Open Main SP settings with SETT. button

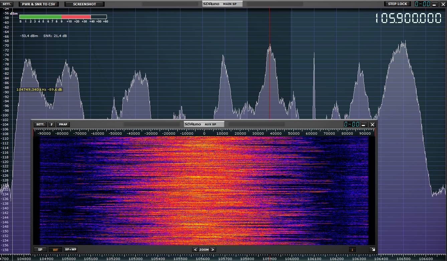(7, 4)
